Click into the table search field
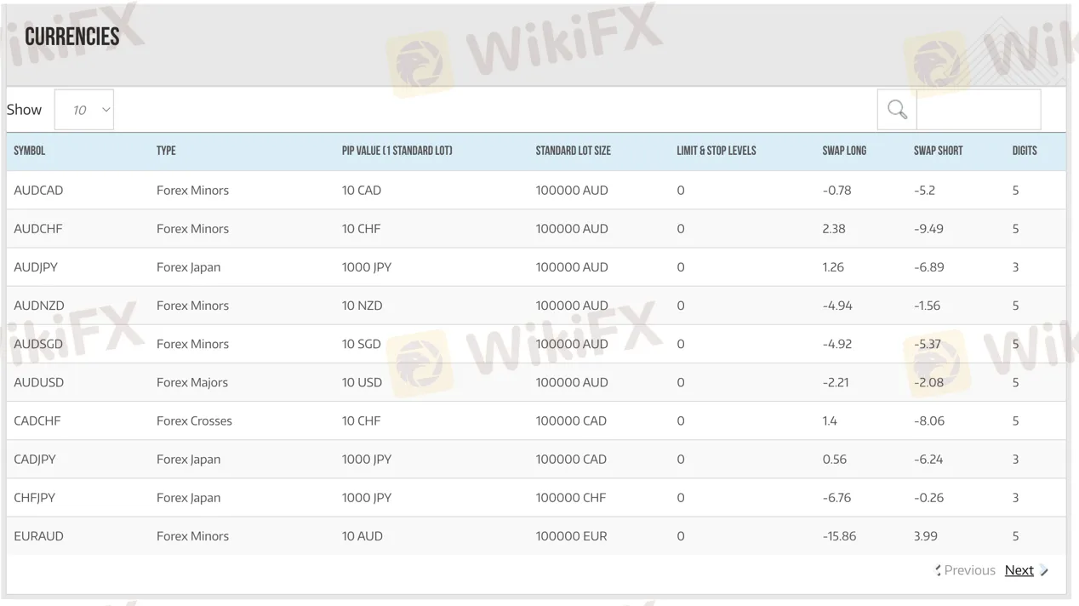The width and height of the screenshot is (1079, 606). [978, 110]
